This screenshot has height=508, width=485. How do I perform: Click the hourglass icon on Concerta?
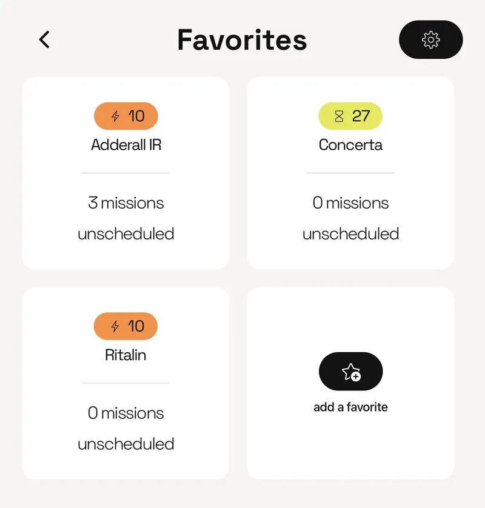[339, 116]
